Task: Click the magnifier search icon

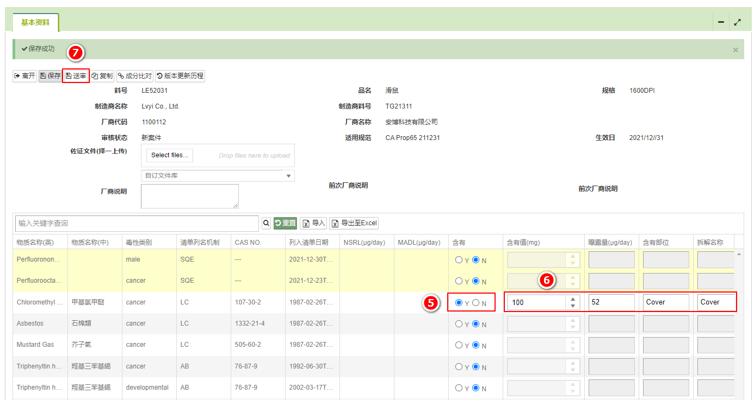Action: (266, 223)
